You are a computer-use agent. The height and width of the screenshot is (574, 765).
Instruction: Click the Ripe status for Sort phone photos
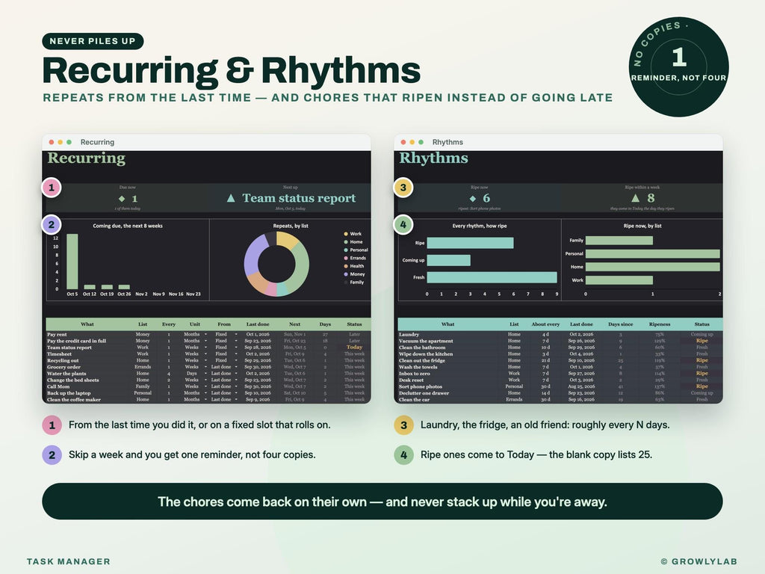[701, 386]
